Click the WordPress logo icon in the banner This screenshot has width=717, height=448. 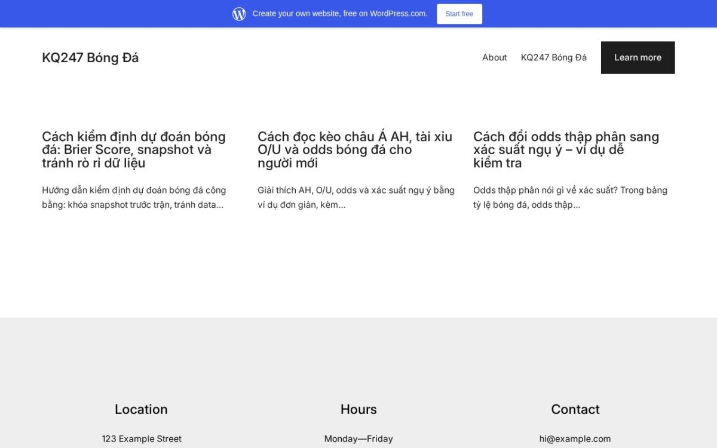(x=239, y=14)
